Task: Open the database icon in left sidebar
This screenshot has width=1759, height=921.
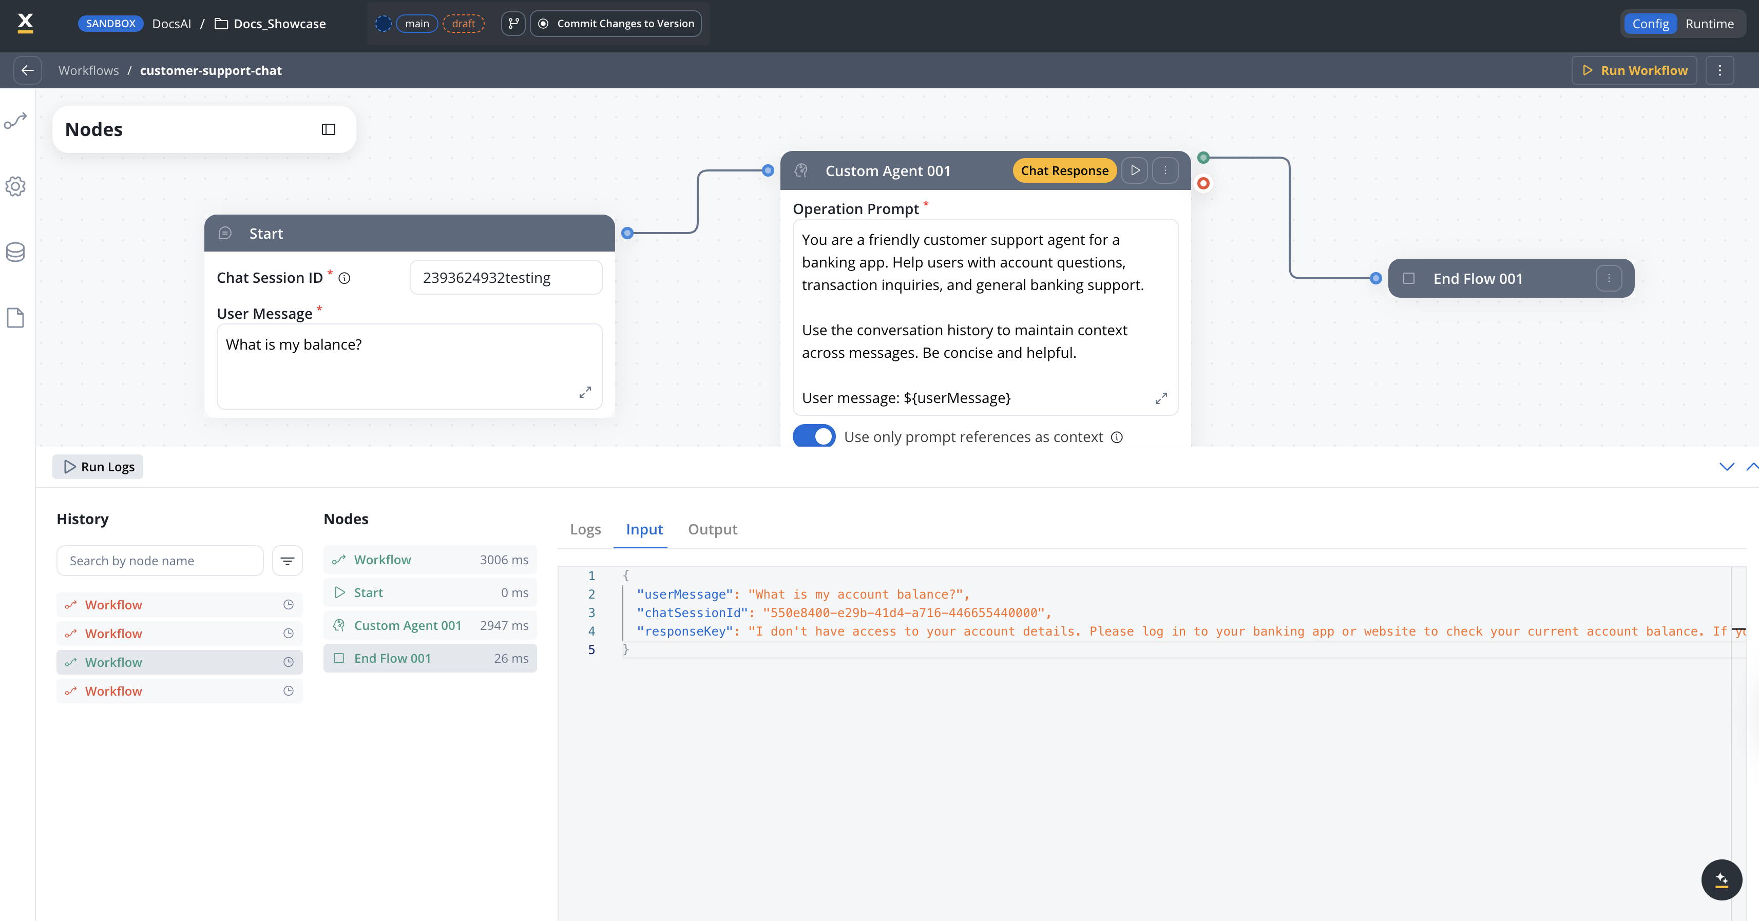Action: [15, 252]
